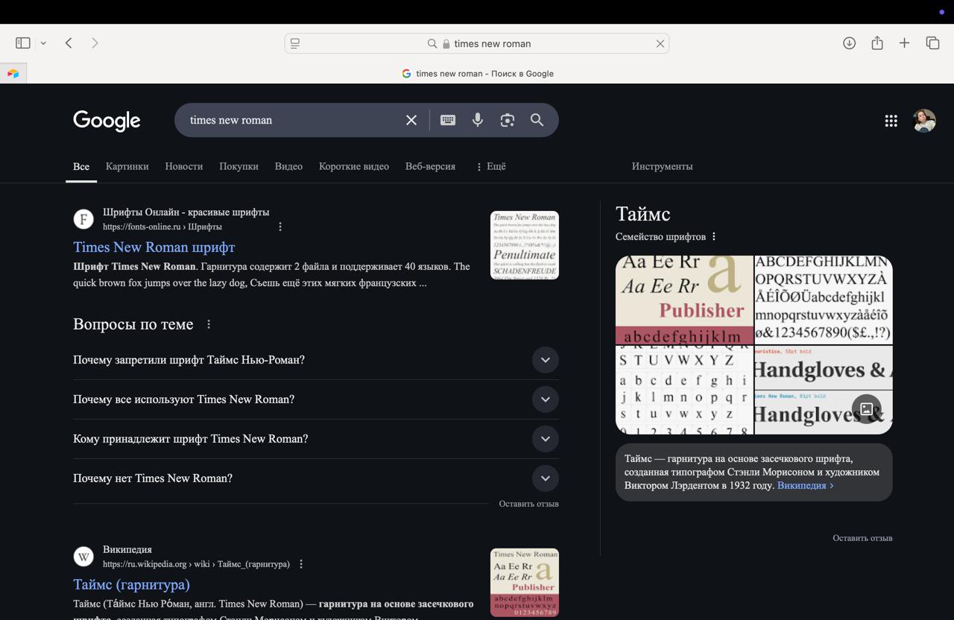Click Оставить отзыв under the questions
Viewport: 954px width, 620px height.
(529, 504)
